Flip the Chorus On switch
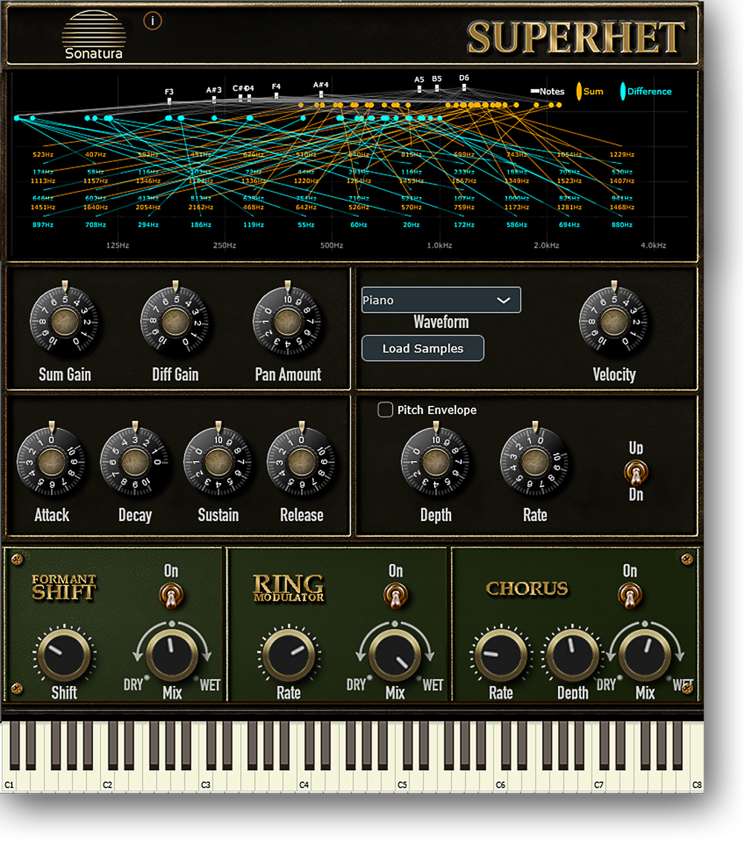This screenshot has width=743, height=843. point(629,595)
